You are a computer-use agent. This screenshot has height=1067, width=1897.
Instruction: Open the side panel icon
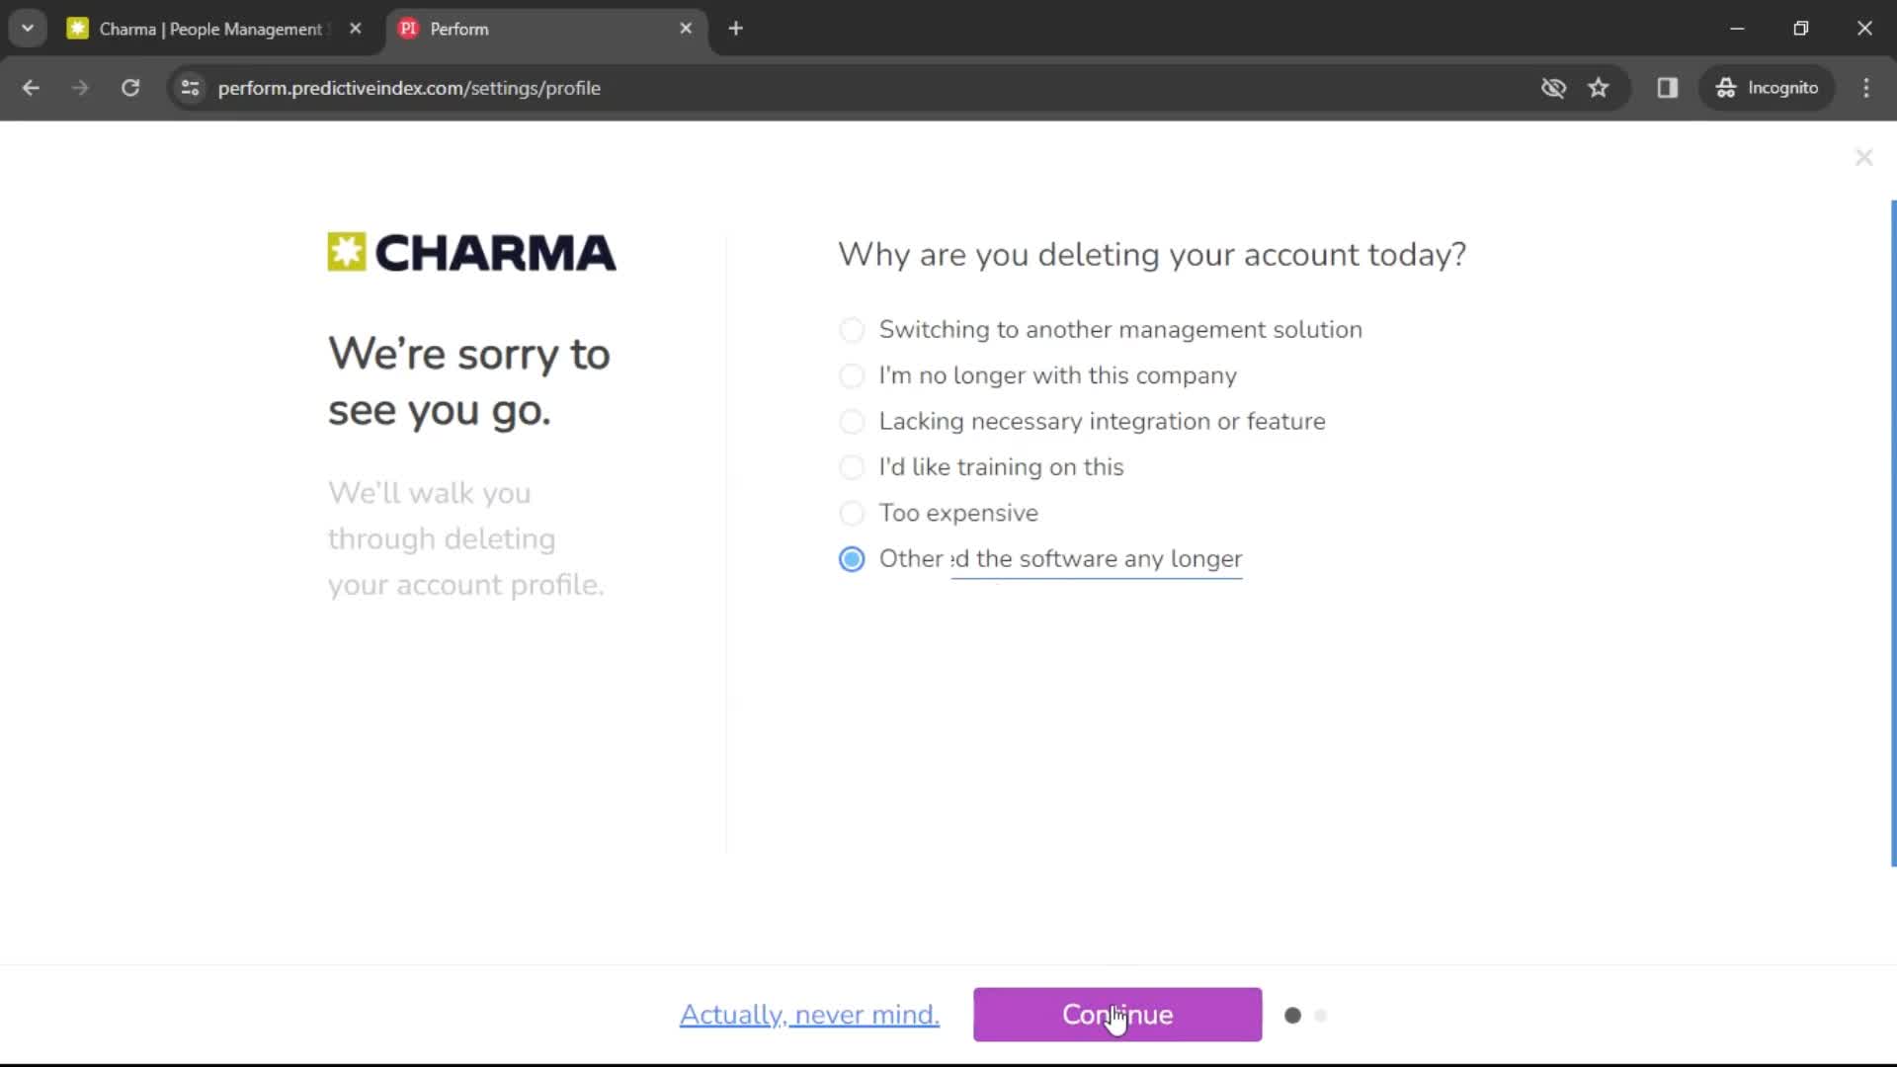(1668, 88)
